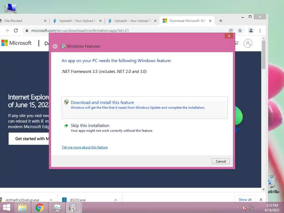Click Chrome icon in taskbar
The height and width of the screenshot is (213, 284).
point(39,207)
